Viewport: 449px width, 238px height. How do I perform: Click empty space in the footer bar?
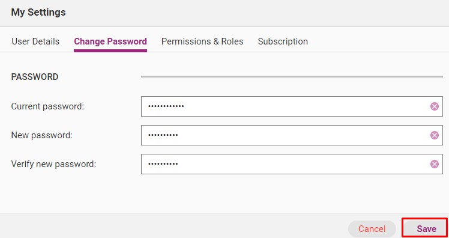click(172, 225)
